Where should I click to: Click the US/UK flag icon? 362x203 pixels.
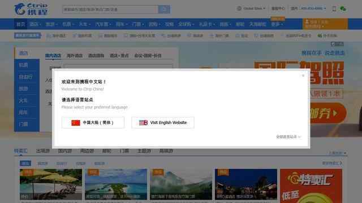(143, 123)
